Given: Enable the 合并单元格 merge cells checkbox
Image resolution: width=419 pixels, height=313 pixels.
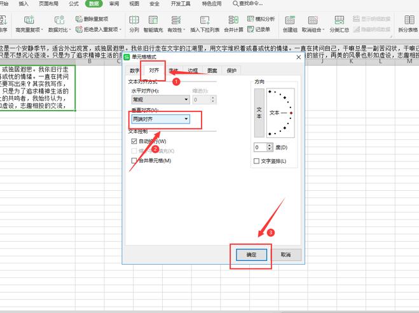Looking at the screenshot, I should 134,161.
